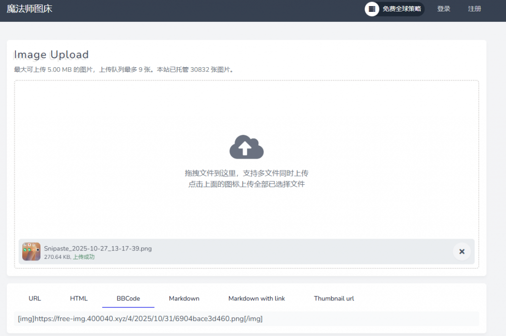506x336 pixels.
Task: Open the Markdown with link tab
Action: coord(256,298)
